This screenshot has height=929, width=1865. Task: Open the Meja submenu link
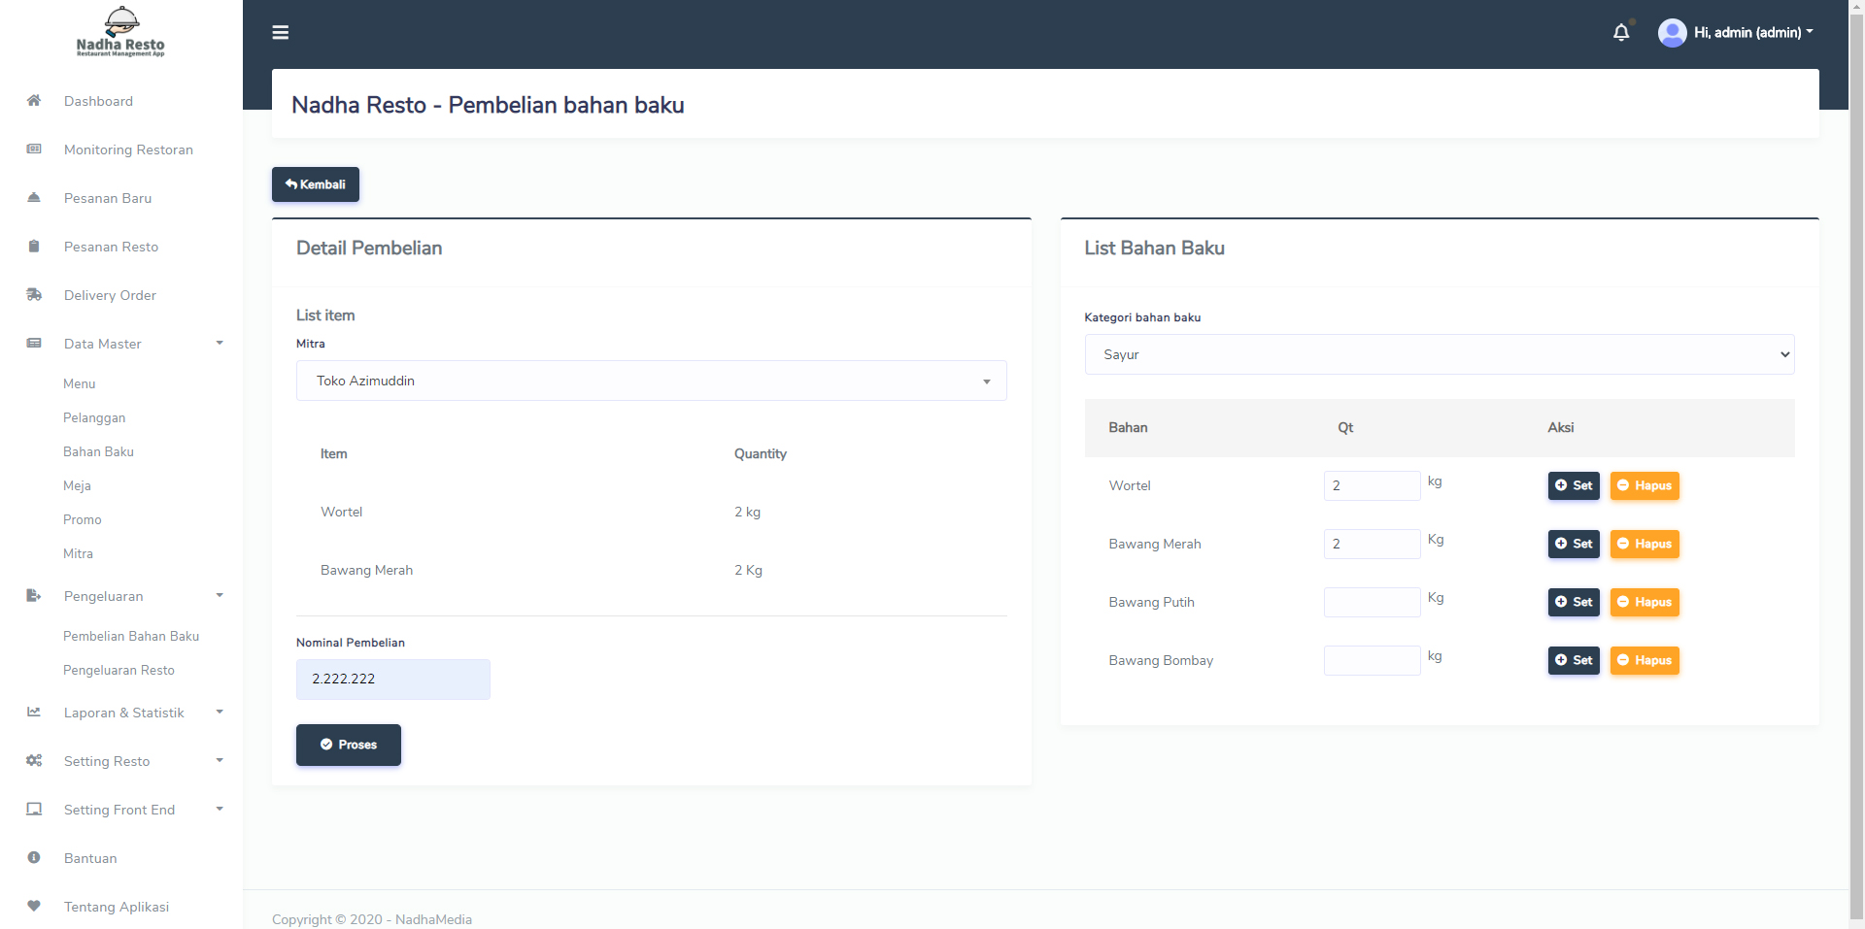pos(77,486)
